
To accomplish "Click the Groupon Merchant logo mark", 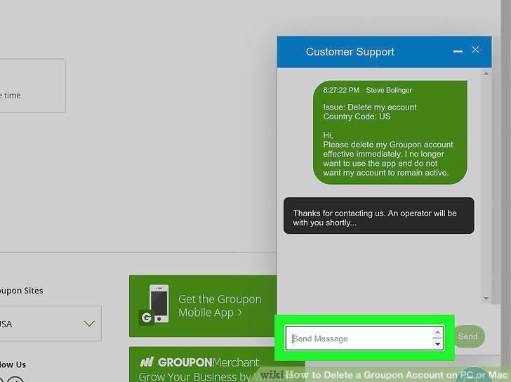I will (146, 362).
